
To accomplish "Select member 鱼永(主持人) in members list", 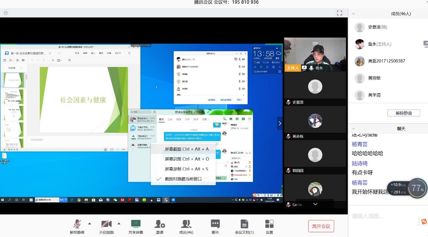I will point(388,44).
